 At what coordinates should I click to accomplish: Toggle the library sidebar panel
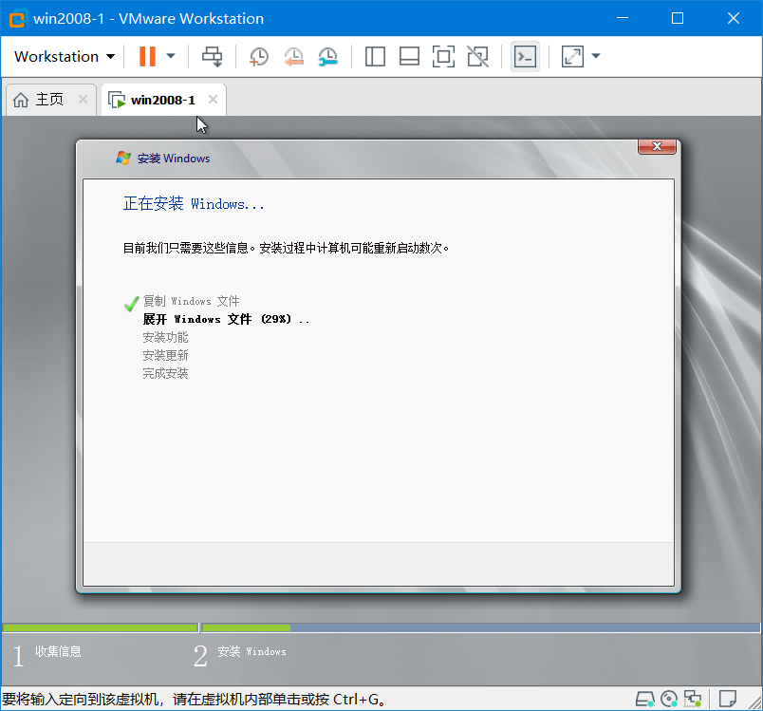pyautogui.click(x=375, y=56)
